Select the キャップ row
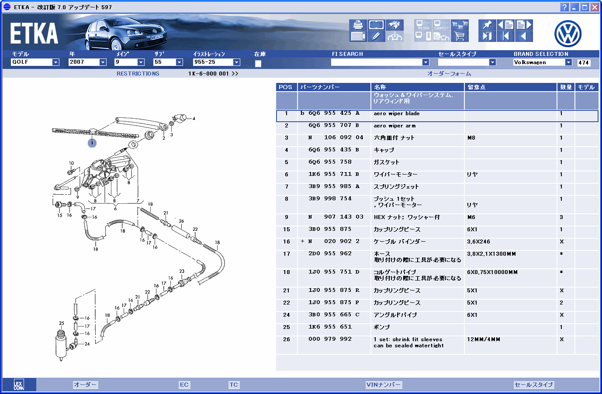 coord(437,152)
